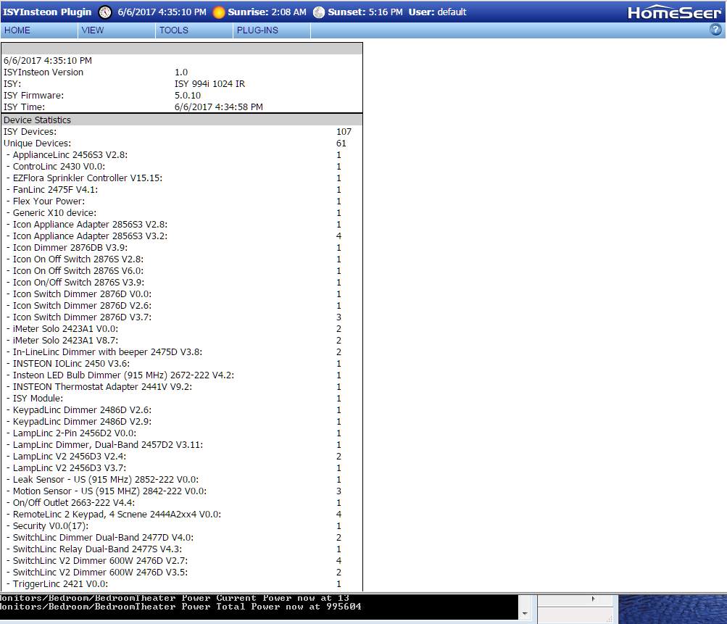Click the ControLinc 2430 V0.0 row
The image size is (727, 624).
(x=182, y=167)
